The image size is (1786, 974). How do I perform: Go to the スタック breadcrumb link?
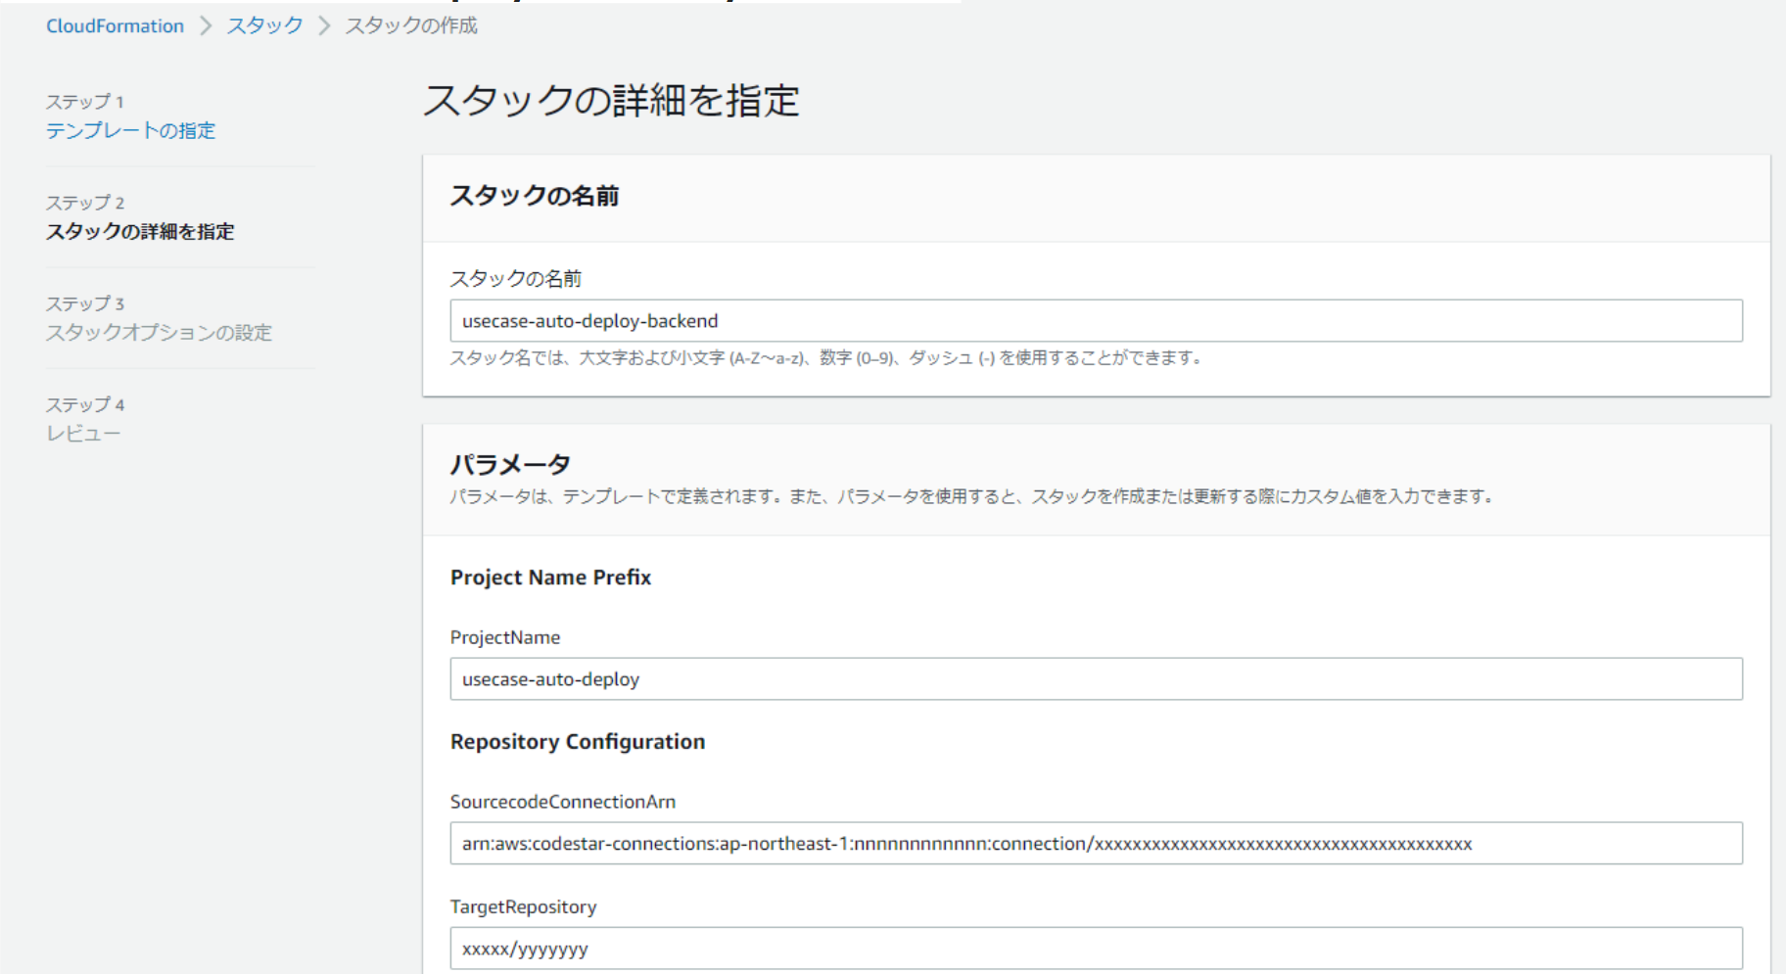pyautogui.click(x=264, y=25)
